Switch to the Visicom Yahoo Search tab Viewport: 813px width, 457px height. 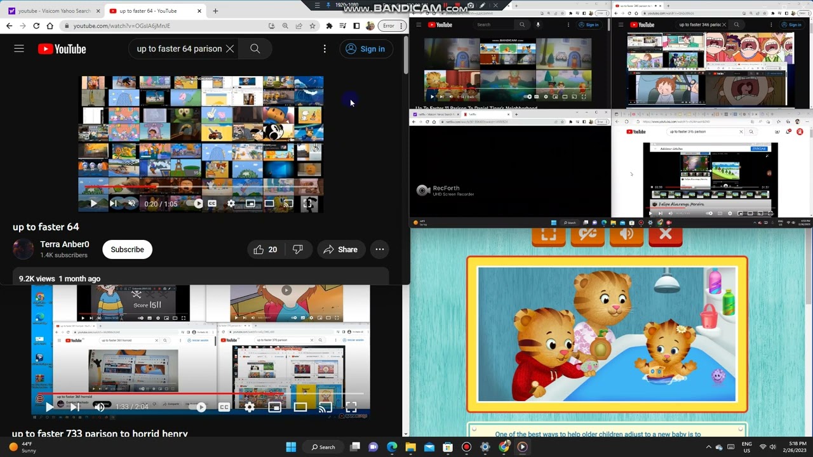coord(53,11)
